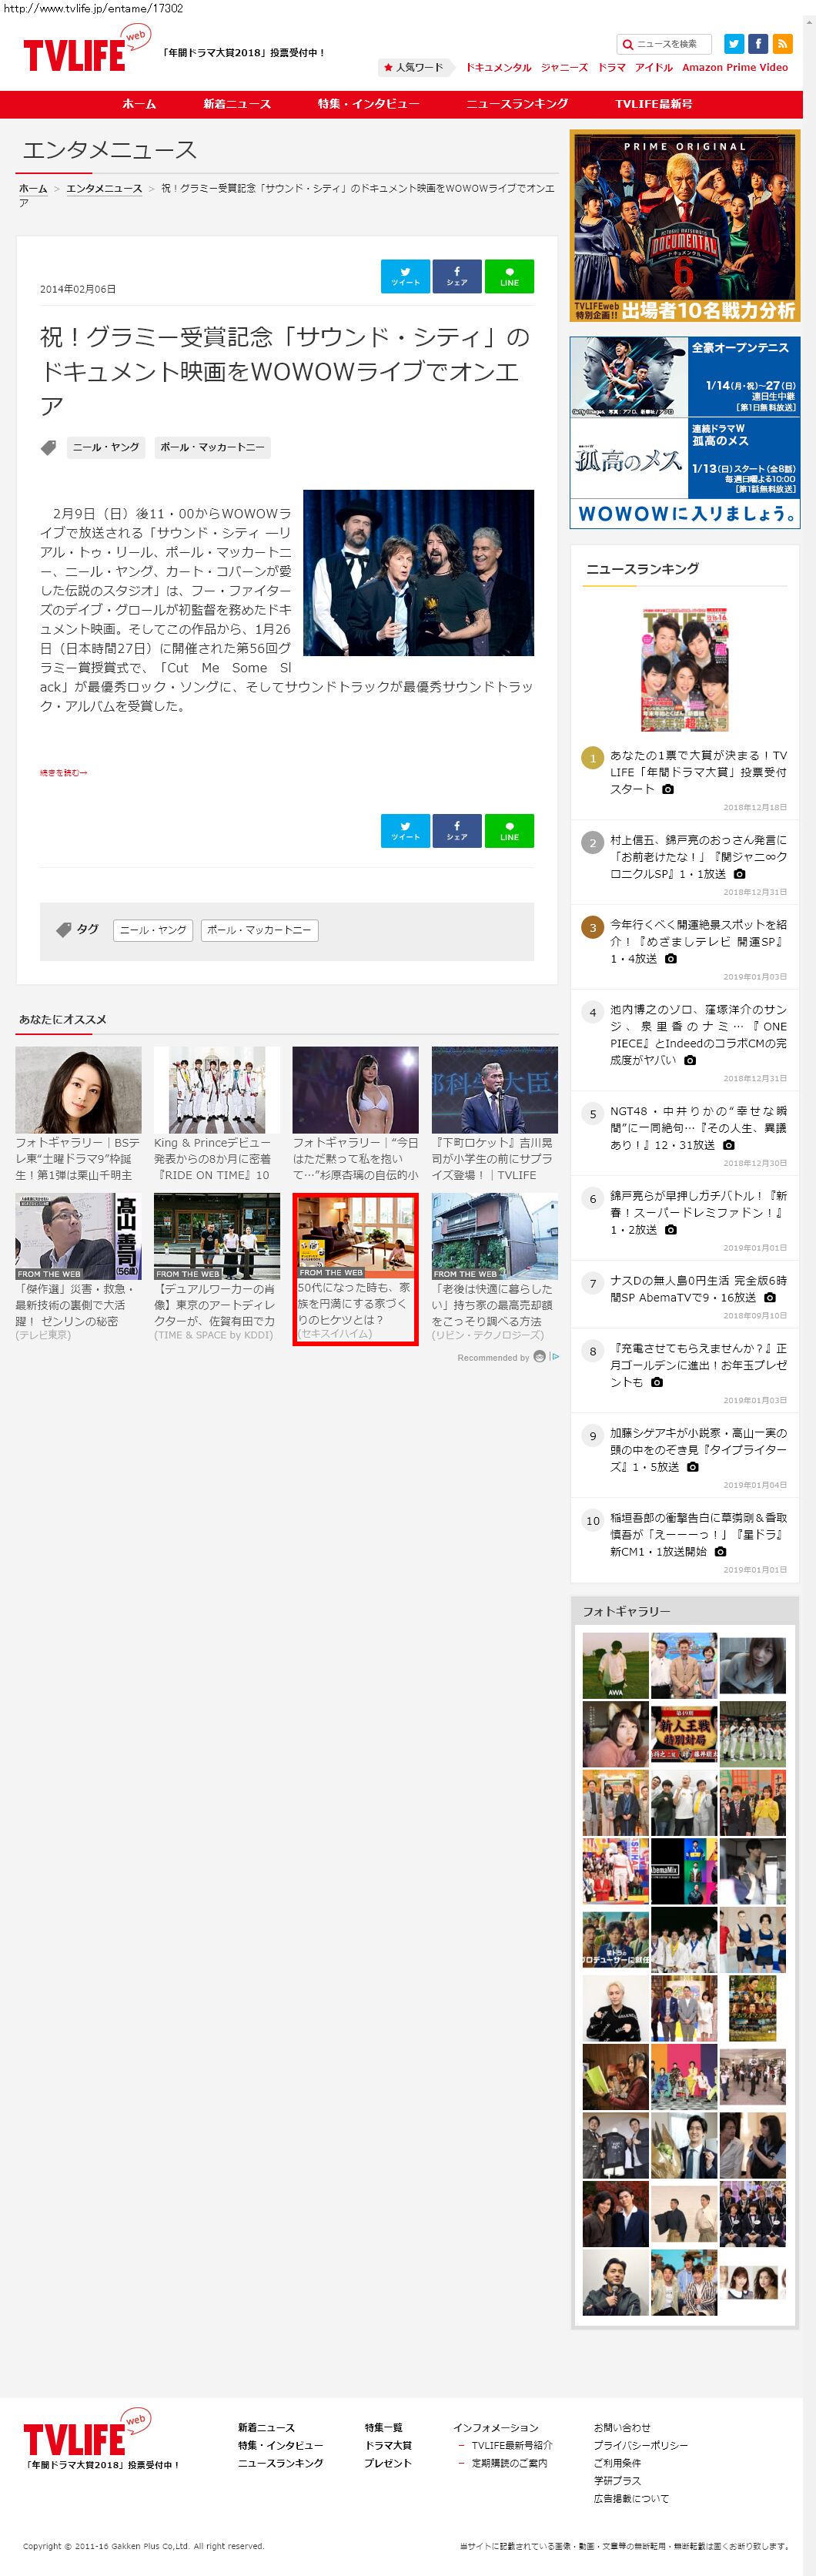Open the 新着ニュース navigation tab
Viewport: 816px width, 2576px height.
click(x=237, y=104)
